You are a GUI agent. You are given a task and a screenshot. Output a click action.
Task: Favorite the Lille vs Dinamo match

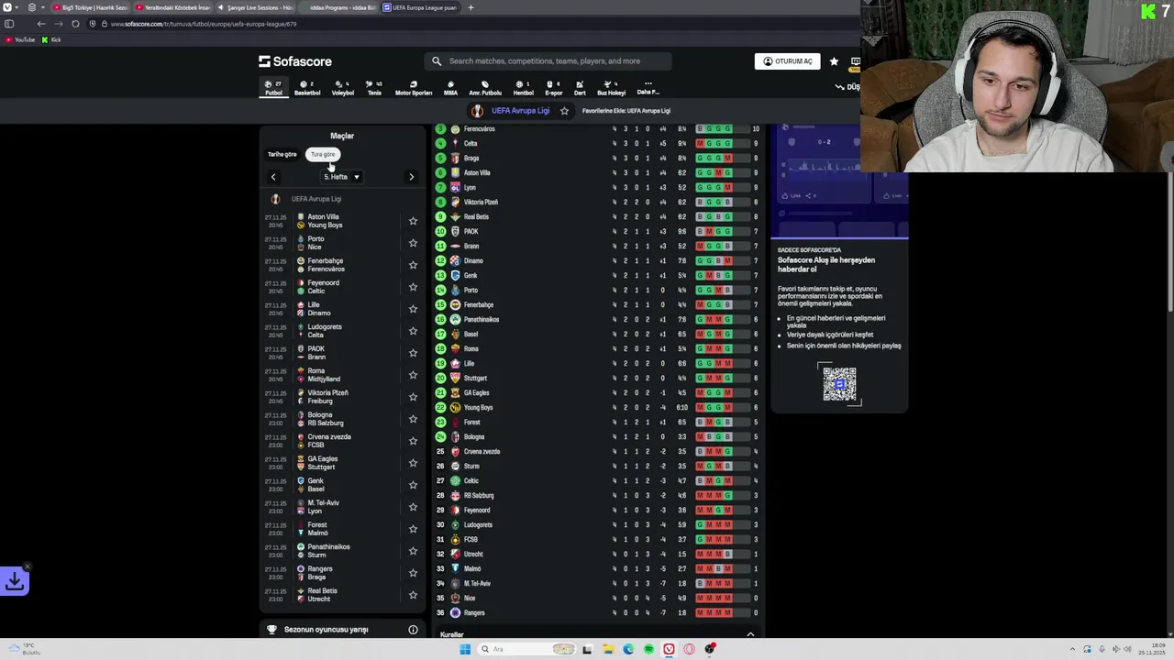413,309
